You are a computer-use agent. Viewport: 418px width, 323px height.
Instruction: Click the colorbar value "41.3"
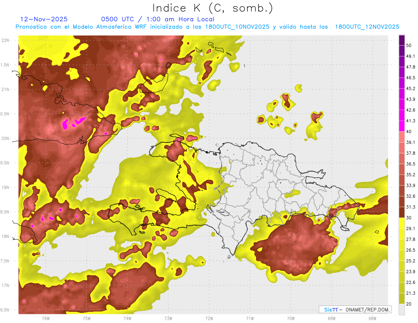[410, 121]
